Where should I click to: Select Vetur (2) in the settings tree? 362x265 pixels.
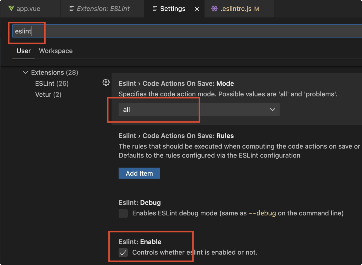pyautogui.click(x=48, y=95)
